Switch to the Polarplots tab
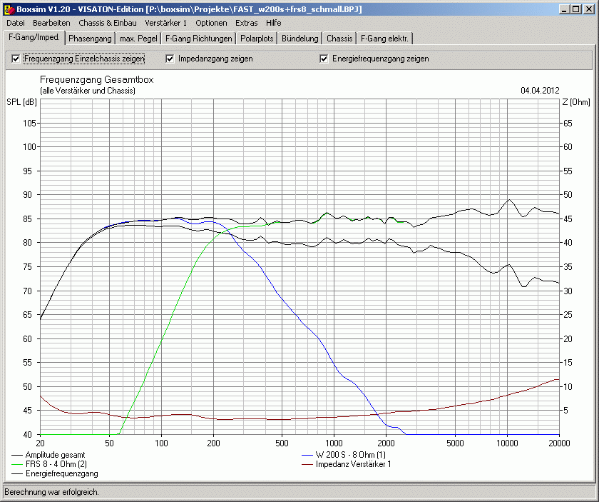599x502 pixels. click(257, 39)
